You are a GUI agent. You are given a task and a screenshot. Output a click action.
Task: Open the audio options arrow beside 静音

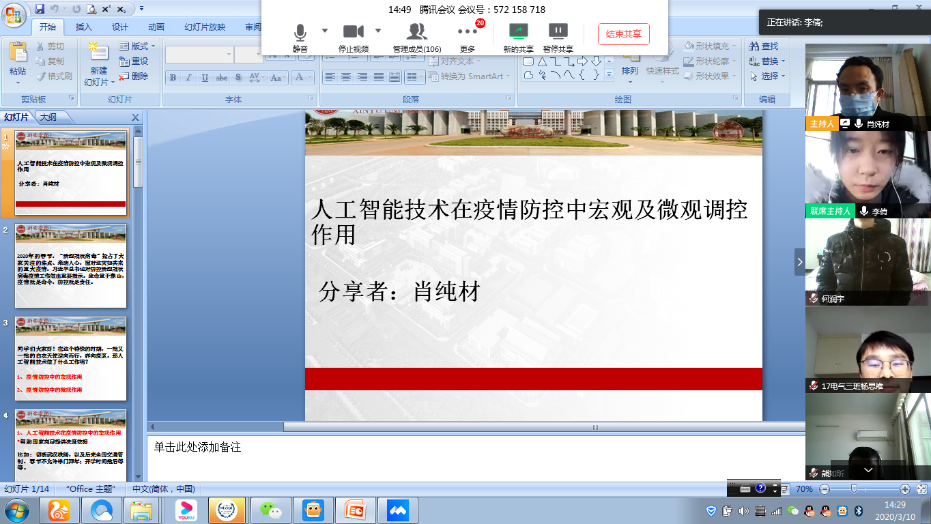click(325, 31)
